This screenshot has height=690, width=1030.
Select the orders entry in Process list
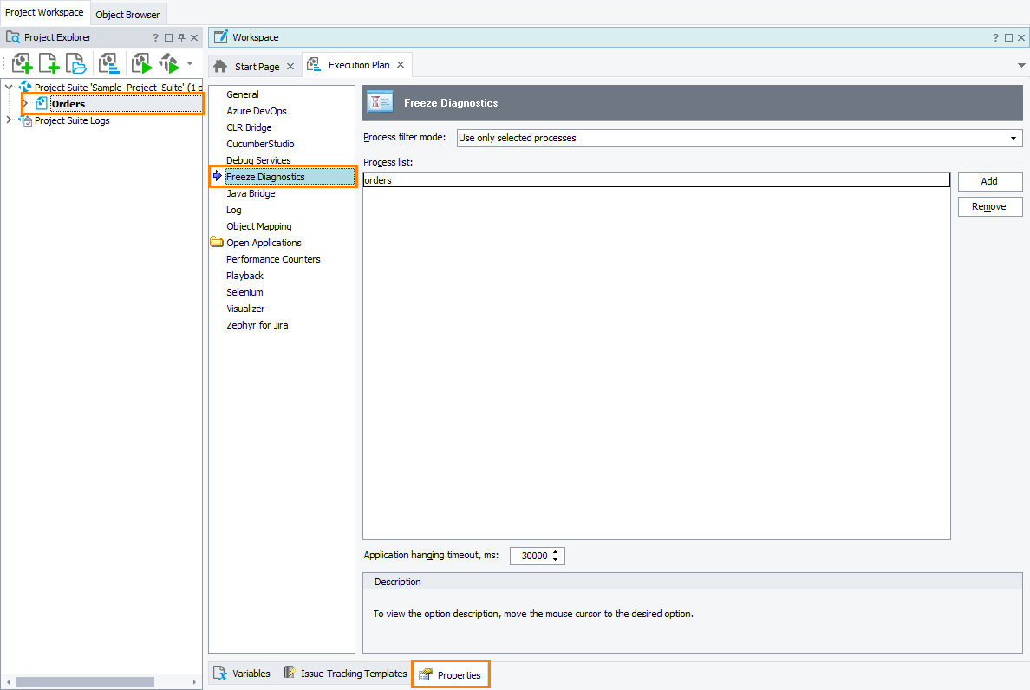coord(655,180)
